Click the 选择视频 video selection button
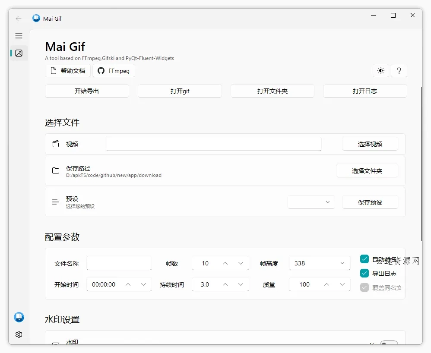 pyautogui.click(x=370, y=144)
